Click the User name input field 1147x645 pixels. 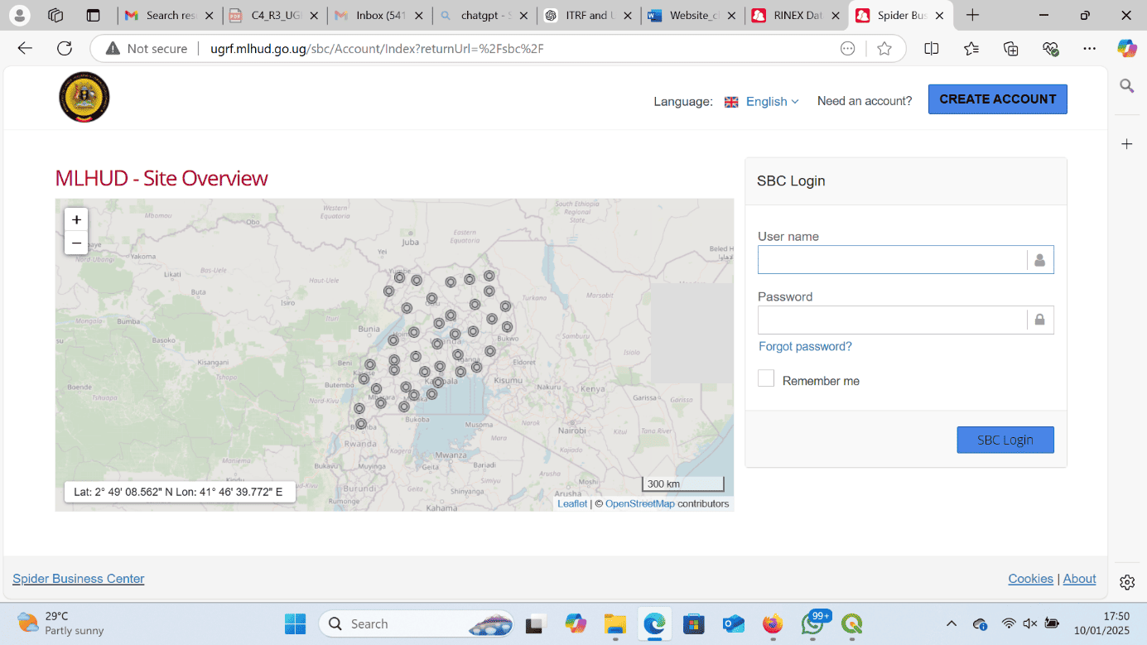[892, 260]
